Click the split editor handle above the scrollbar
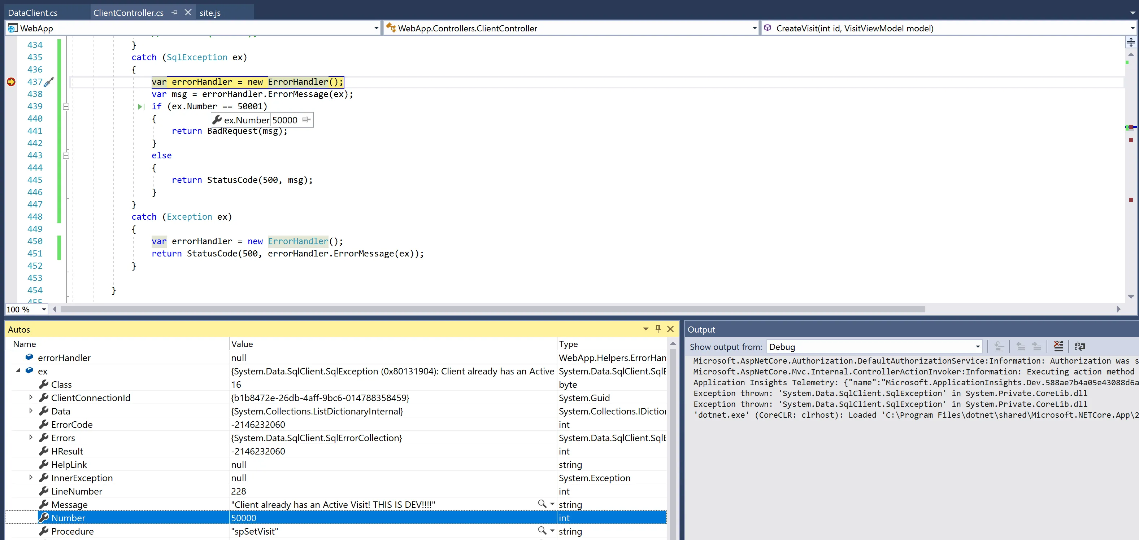This screenshot has width=1139, height=540. coord(1131,43)
